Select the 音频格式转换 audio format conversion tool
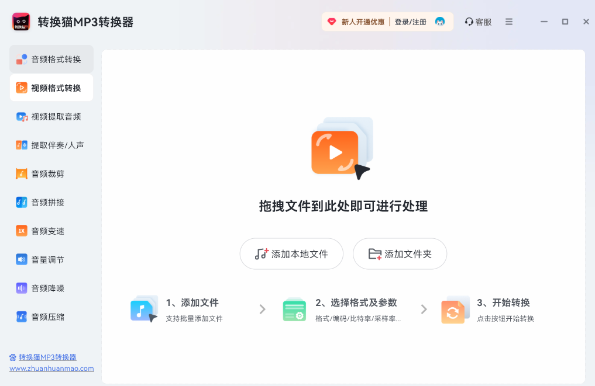The height and width of the screenshot is (386, 595). (x=51, y=58)
